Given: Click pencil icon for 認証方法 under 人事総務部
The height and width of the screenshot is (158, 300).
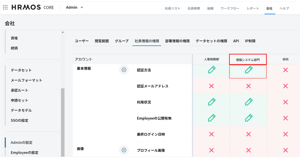Looking at the screenshot, I should click(212, 70).
